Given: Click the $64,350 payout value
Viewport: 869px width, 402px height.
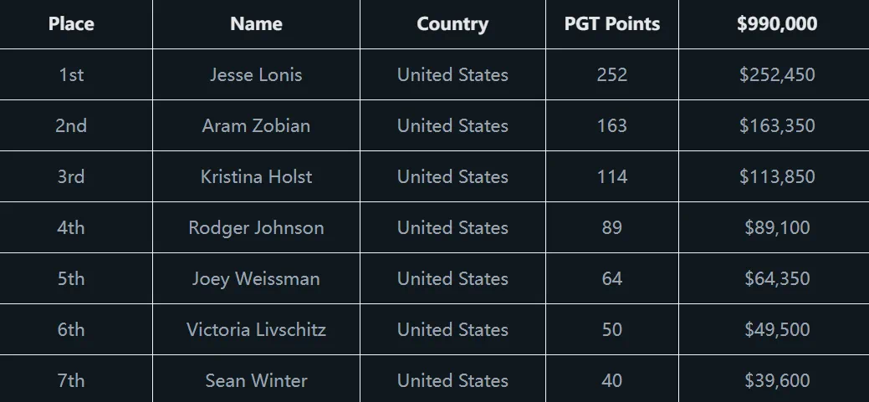Looking at the screenshot, I should [x=777, y=278].
